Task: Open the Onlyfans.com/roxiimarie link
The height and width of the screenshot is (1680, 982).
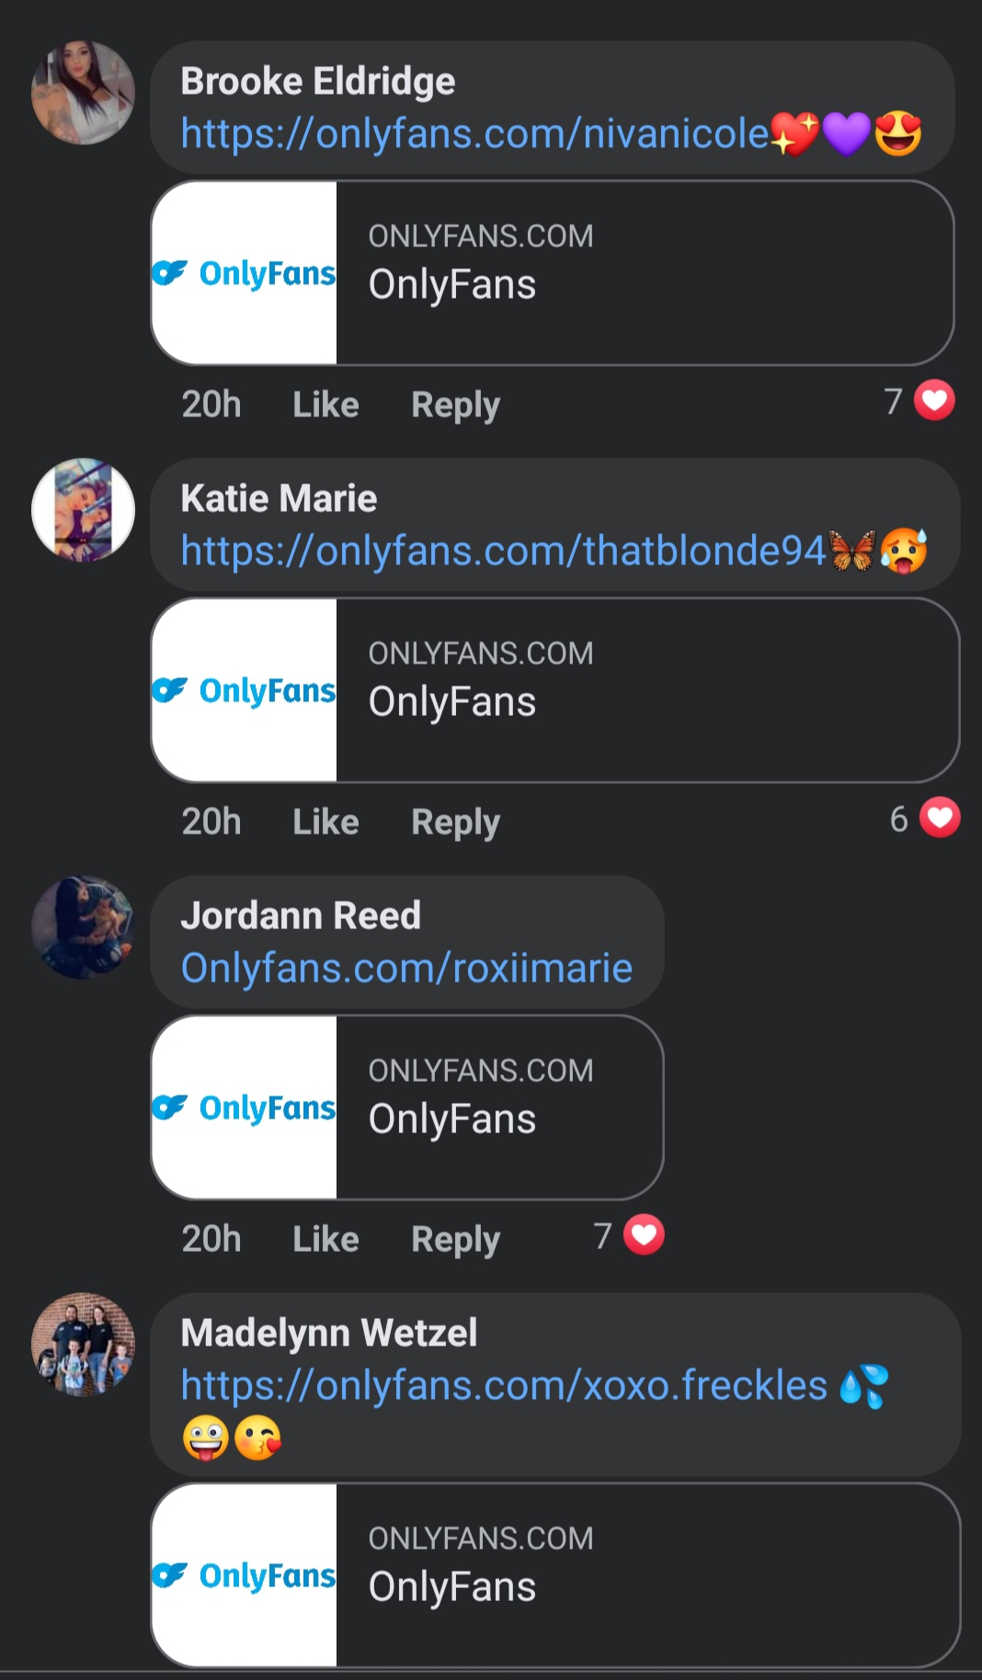Action: tap(406, 969)
